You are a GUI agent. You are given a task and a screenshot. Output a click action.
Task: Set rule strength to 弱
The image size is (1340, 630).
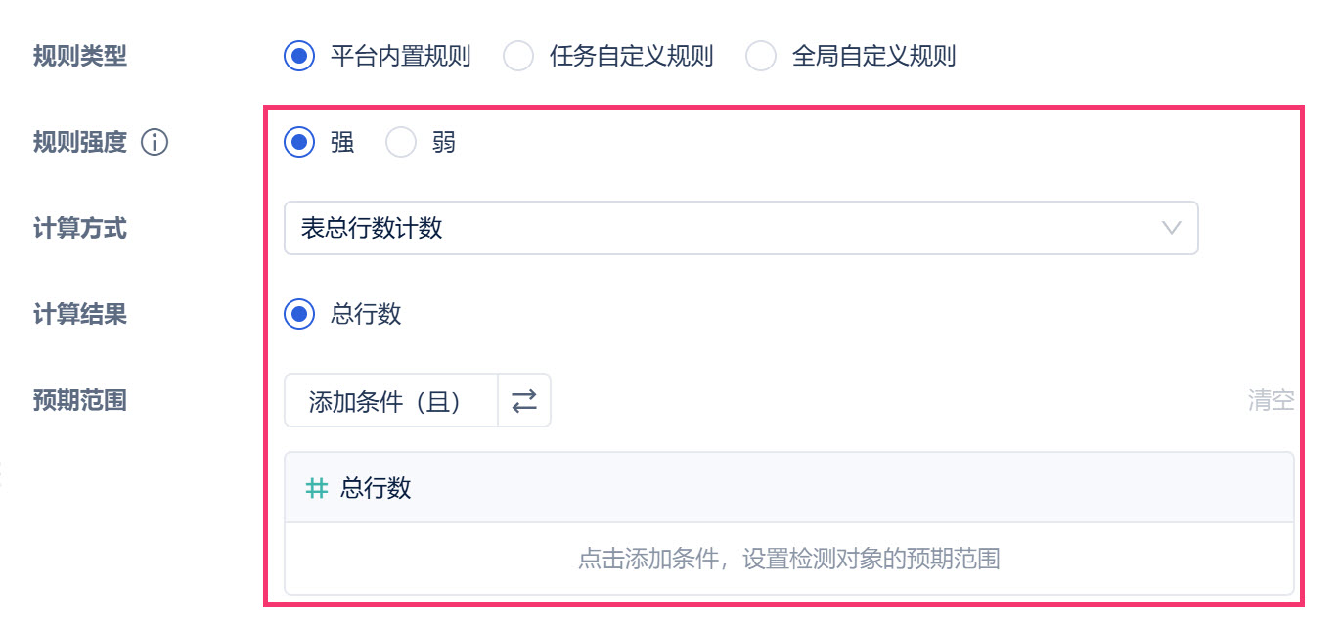coord(401,143)
